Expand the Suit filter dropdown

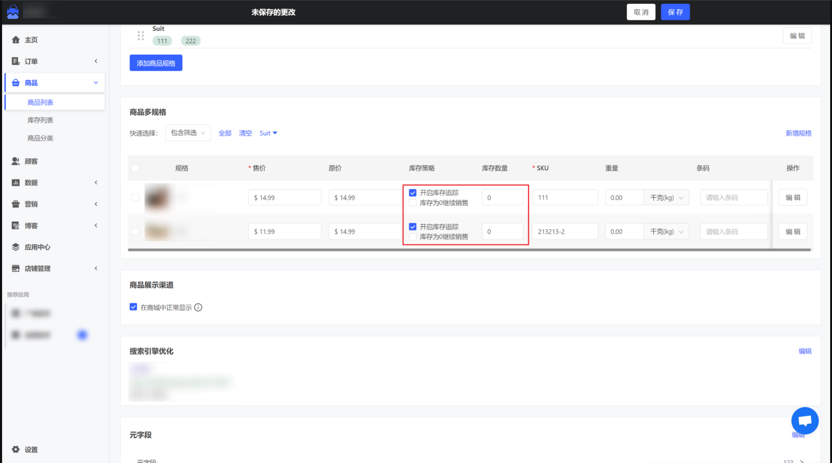tap(268, 133)
